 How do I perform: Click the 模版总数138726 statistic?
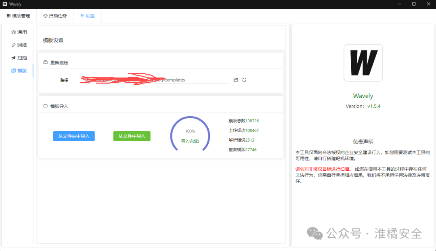pyautogui.click(x=243, y=121)
